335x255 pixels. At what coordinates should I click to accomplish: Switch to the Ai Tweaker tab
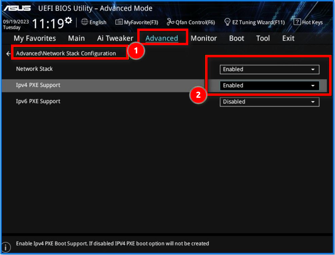tap(115, 38)
